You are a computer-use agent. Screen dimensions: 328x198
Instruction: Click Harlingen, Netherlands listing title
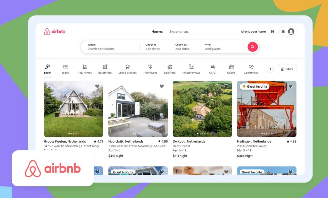coord(254,141)
